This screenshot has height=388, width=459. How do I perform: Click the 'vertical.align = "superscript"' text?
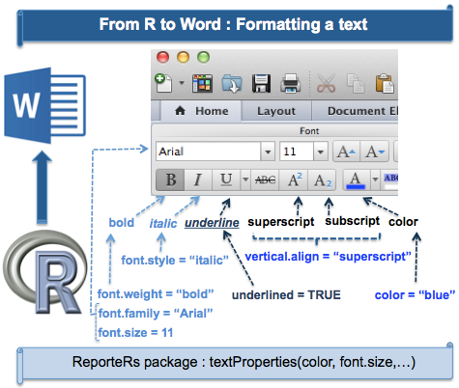[328, 257]
